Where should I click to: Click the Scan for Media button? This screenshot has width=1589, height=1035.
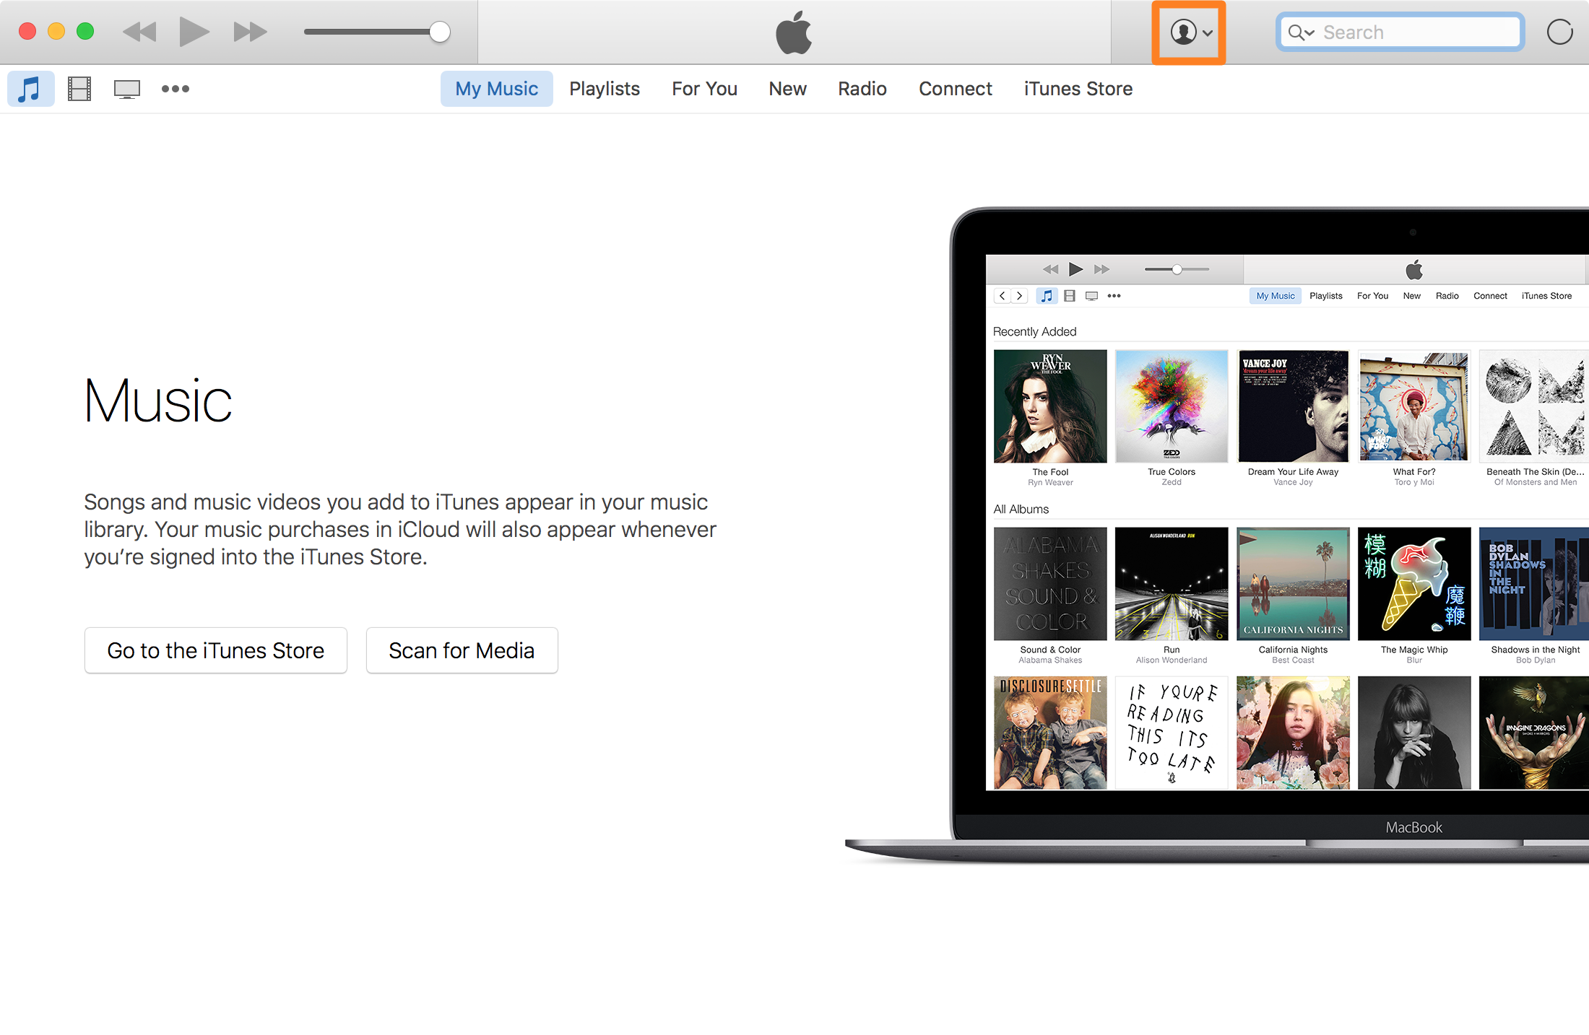point(462,650)
